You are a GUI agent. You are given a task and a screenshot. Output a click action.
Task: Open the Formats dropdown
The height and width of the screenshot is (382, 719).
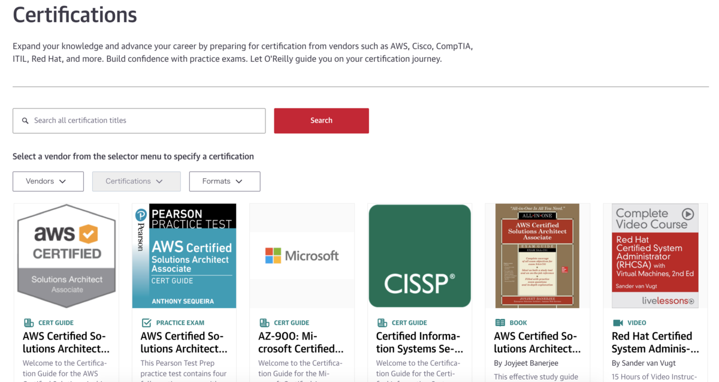click(x=225, y=181)
